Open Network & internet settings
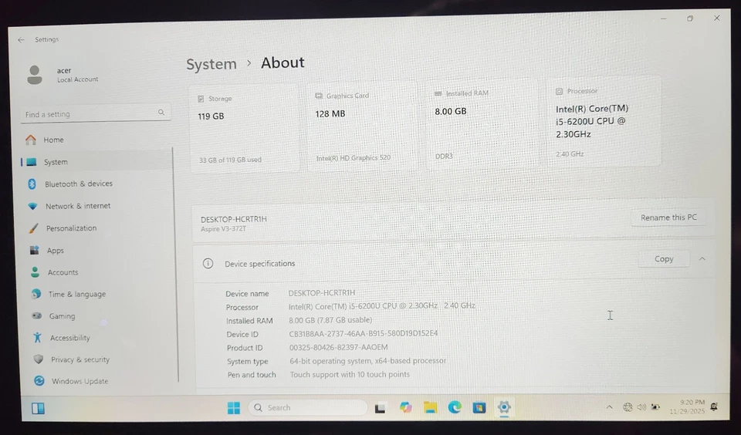 (x=98, y=206)
